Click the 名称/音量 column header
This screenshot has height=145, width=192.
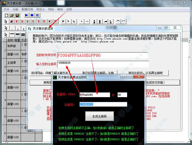tap(13, 40)
